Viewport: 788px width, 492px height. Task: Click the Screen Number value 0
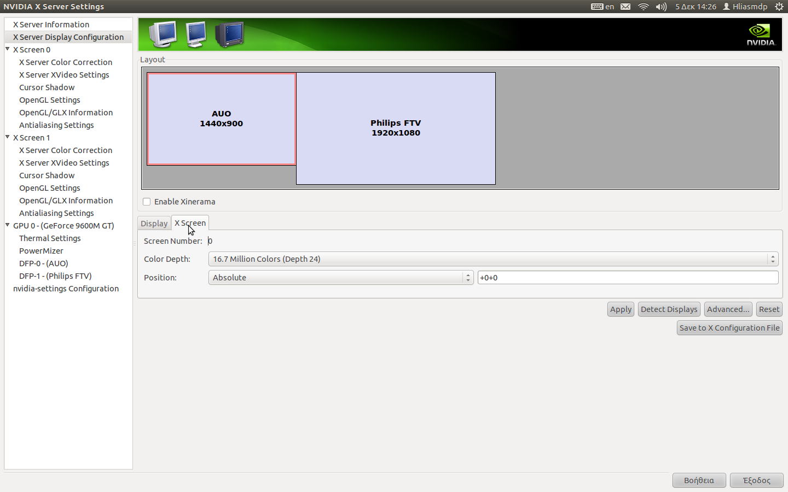(210, 241)
